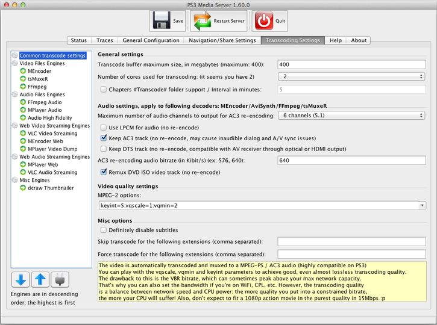
Task: Move selected engine up with blue arrow
Action: coord(40,279)
